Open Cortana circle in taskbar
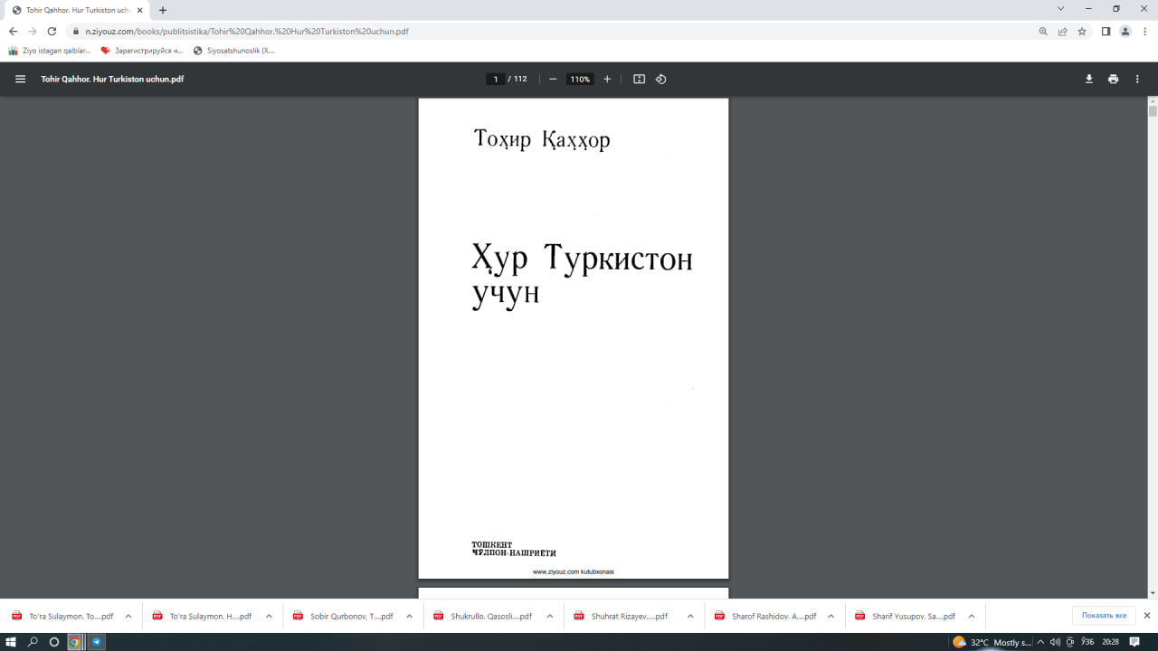Viewport: 1158px width, 651px height. pyautogui.click(x=53, y=642)
